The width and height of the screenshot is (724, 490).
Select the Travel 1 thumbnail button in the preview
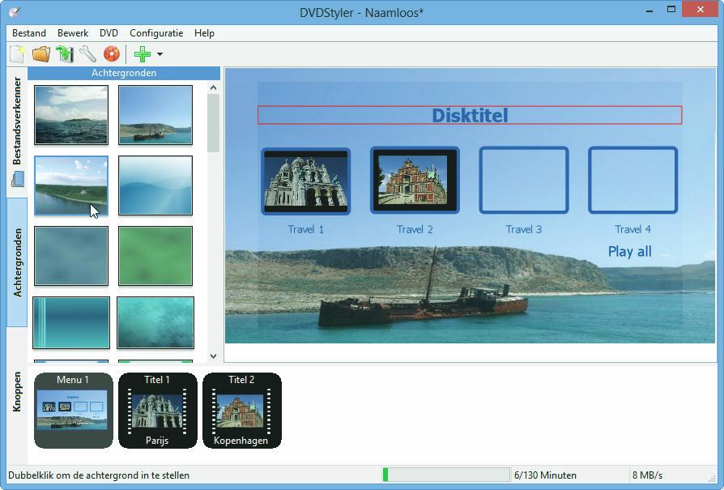(x=305, y=181)
